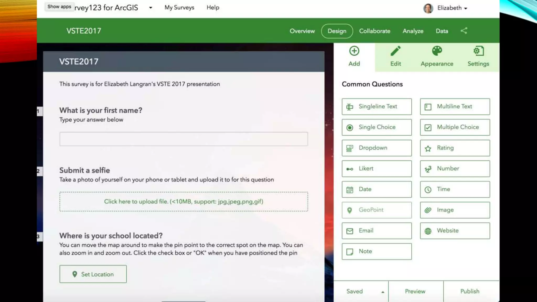This screenshot has height=302, width=537.
Task: Add a Likert question
Action: (x=377, y=169)
